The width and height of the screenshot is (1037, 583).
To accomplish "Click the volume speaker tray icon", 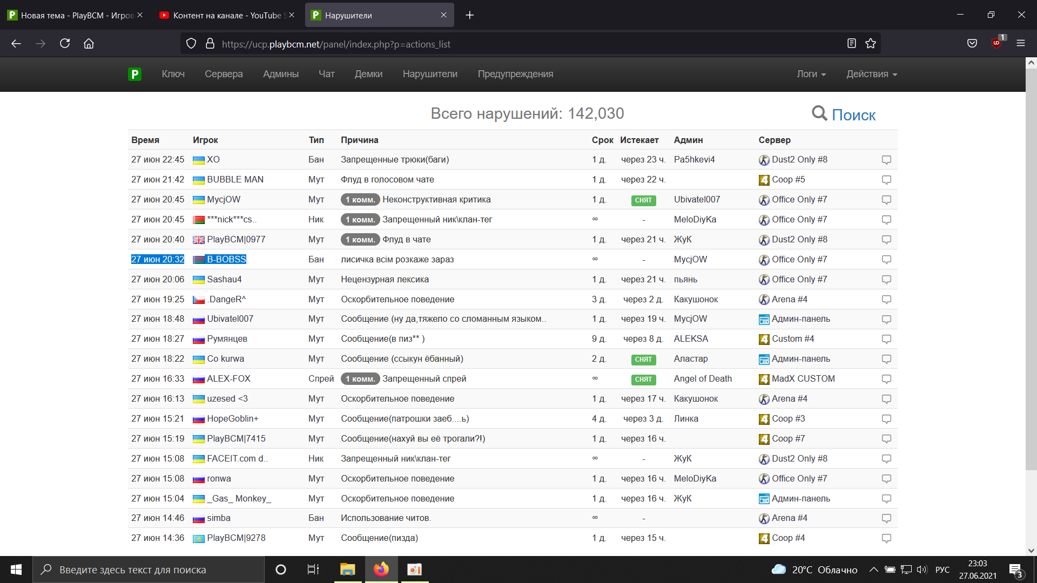I will (x=921, y=570).
